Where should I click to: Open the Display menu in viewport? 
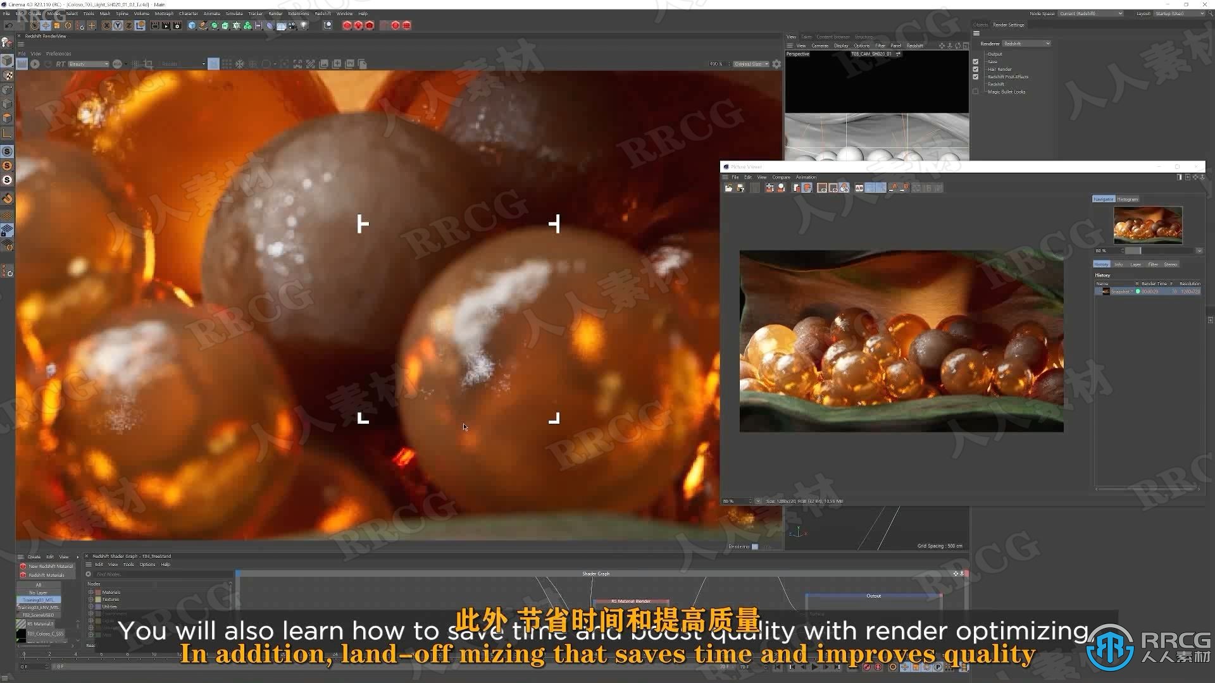point(841,46)
